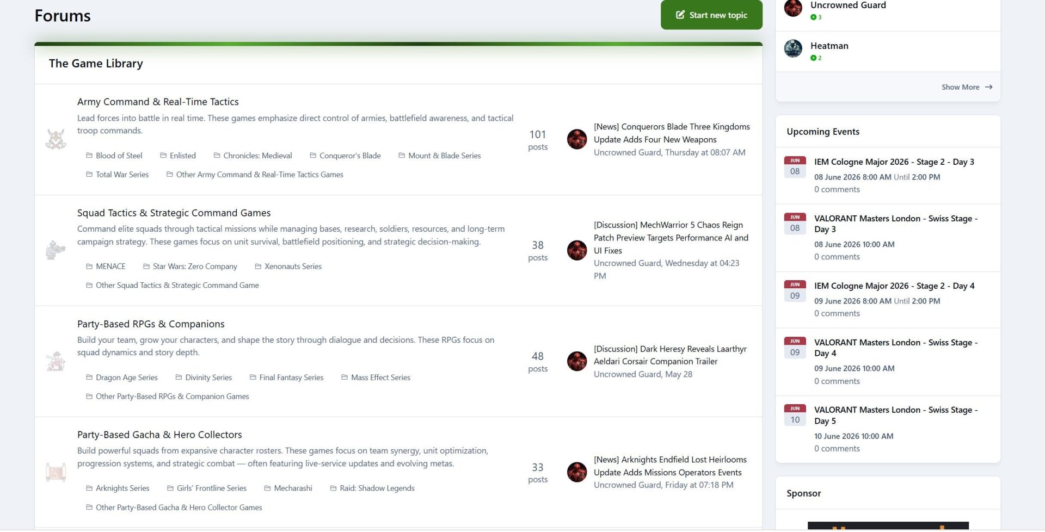Image resolution: width=1045 pixels, height=532 pixels.
Task: Open the Arknights Series subforum
Action: tap(118, 488)
